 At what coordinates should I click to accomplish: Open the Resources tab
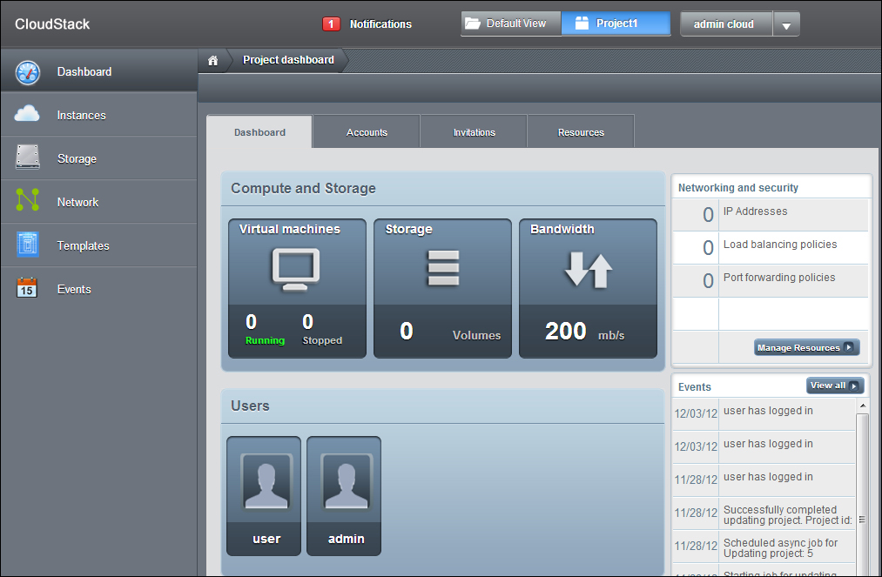tap(581, 132)
